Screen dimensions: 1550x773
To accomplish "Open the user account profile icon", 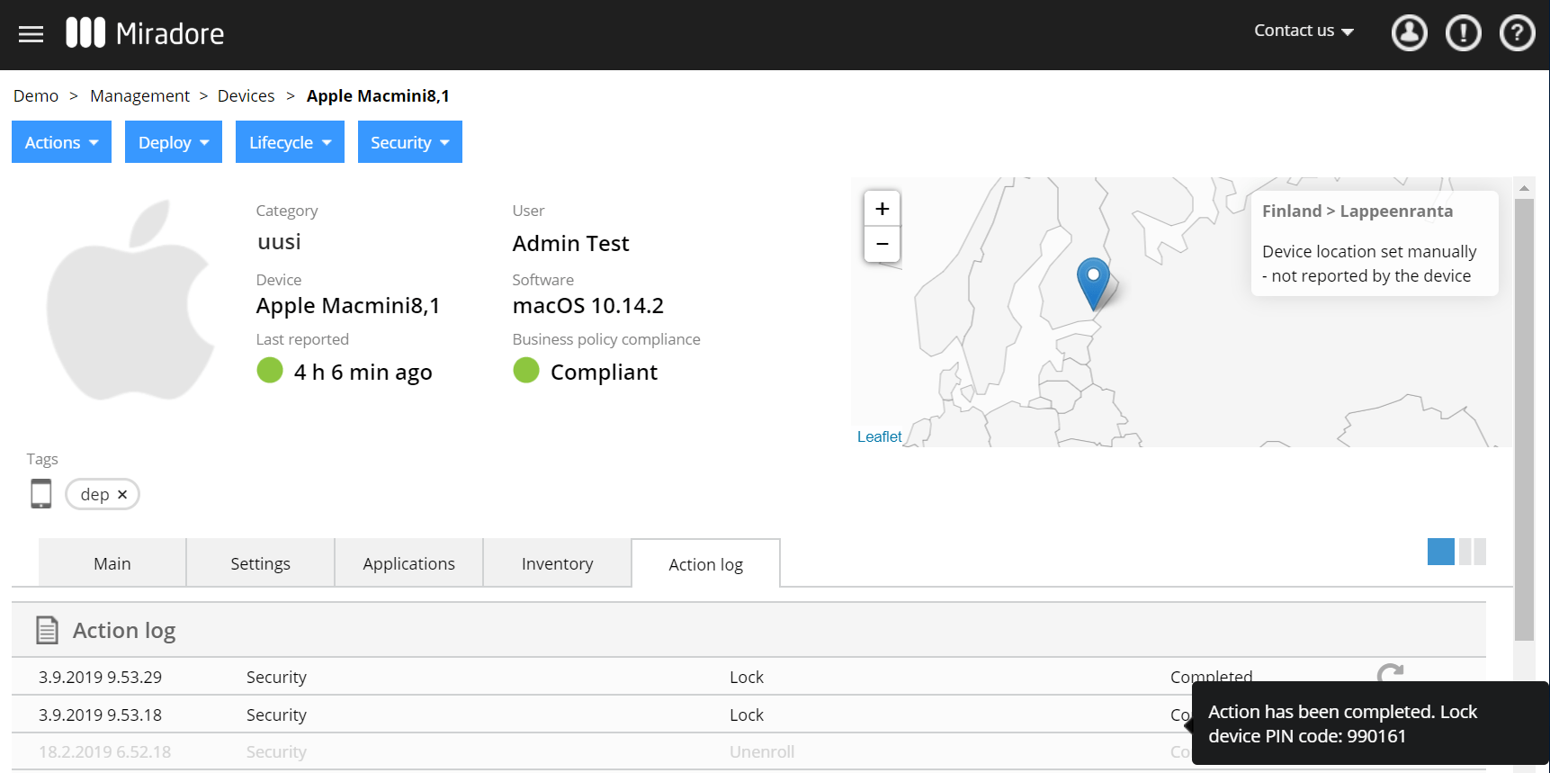I will click(x=1409, y=33).
